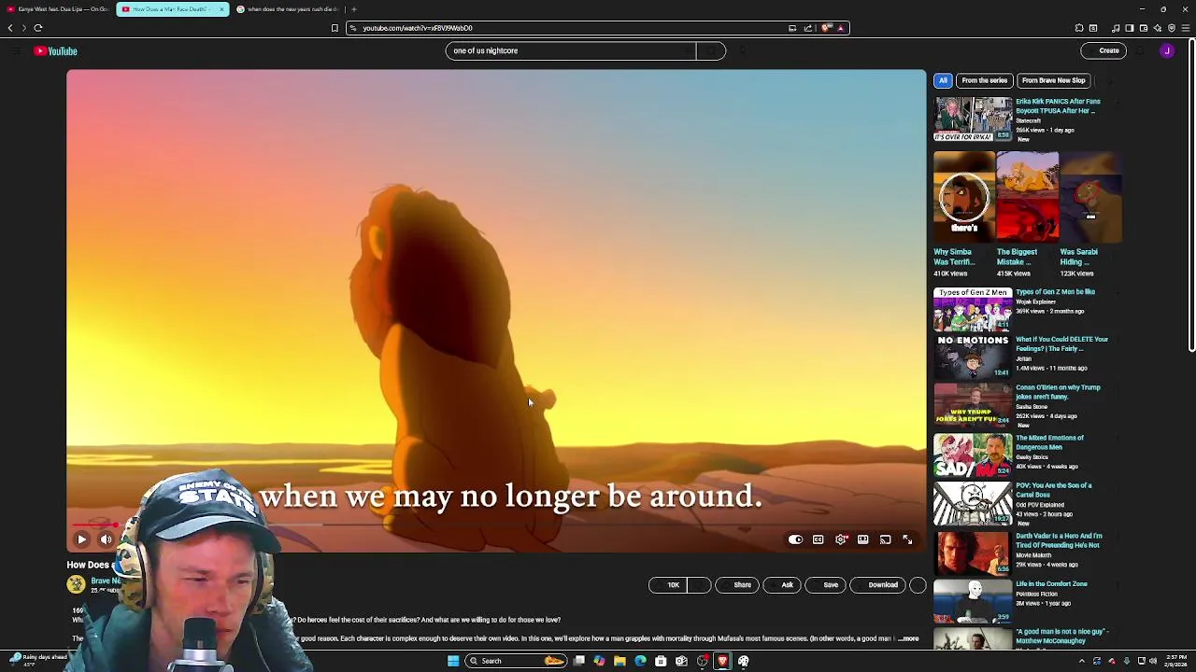
Task: Switch to Kanye West browser tab
Action: (x=58, y=9)
